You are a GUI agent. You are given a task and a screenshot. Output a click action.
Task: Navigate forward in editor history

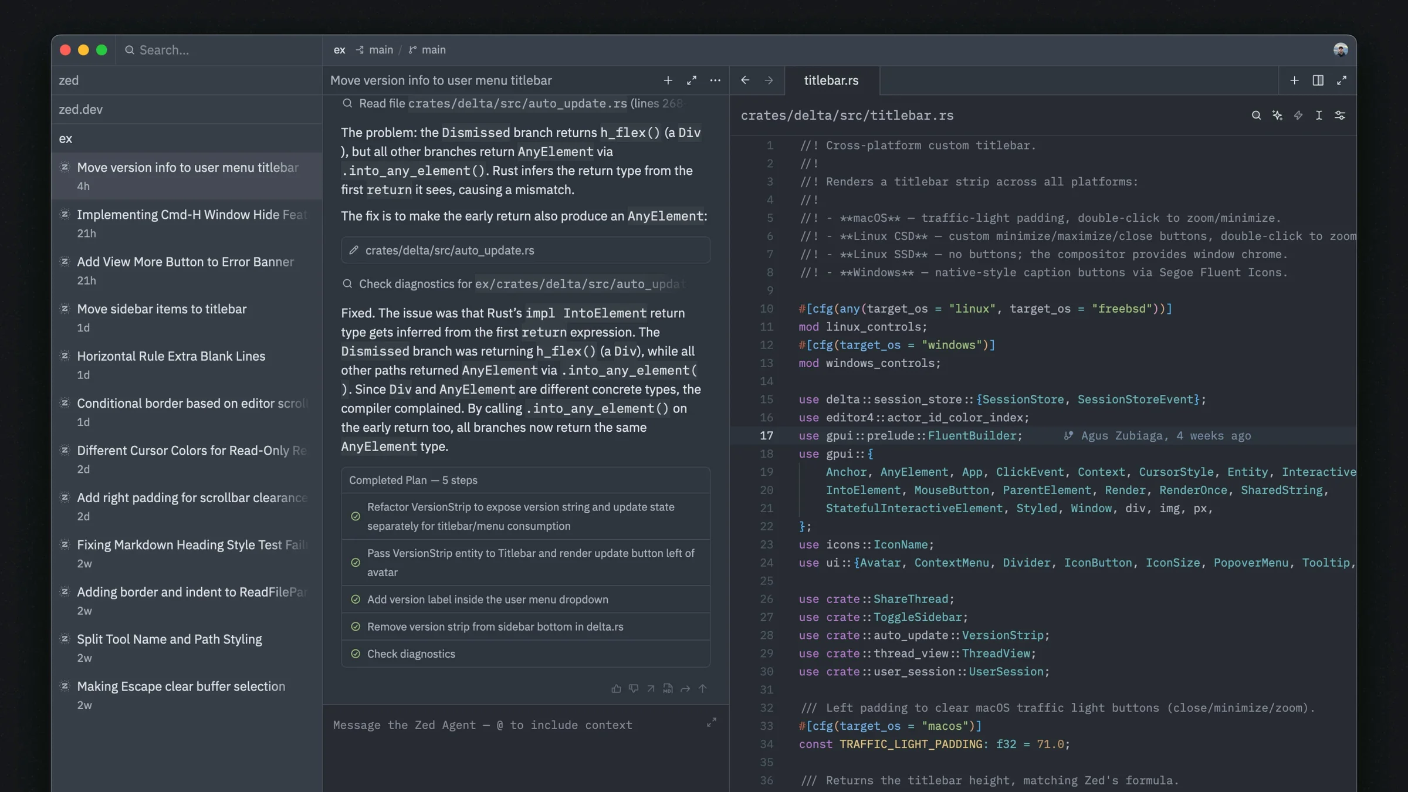coord(769,80)
